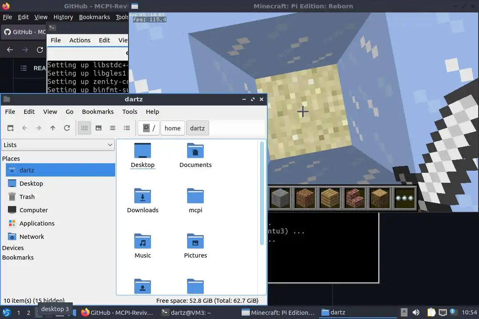The height and width of the screenshot is (319, 479).
Task: Open the taskbar application menu
Action: 6,312
